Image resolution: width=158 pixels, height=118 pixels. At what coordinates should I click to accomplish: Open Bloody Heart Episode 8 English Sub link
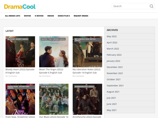pos(20,71)
